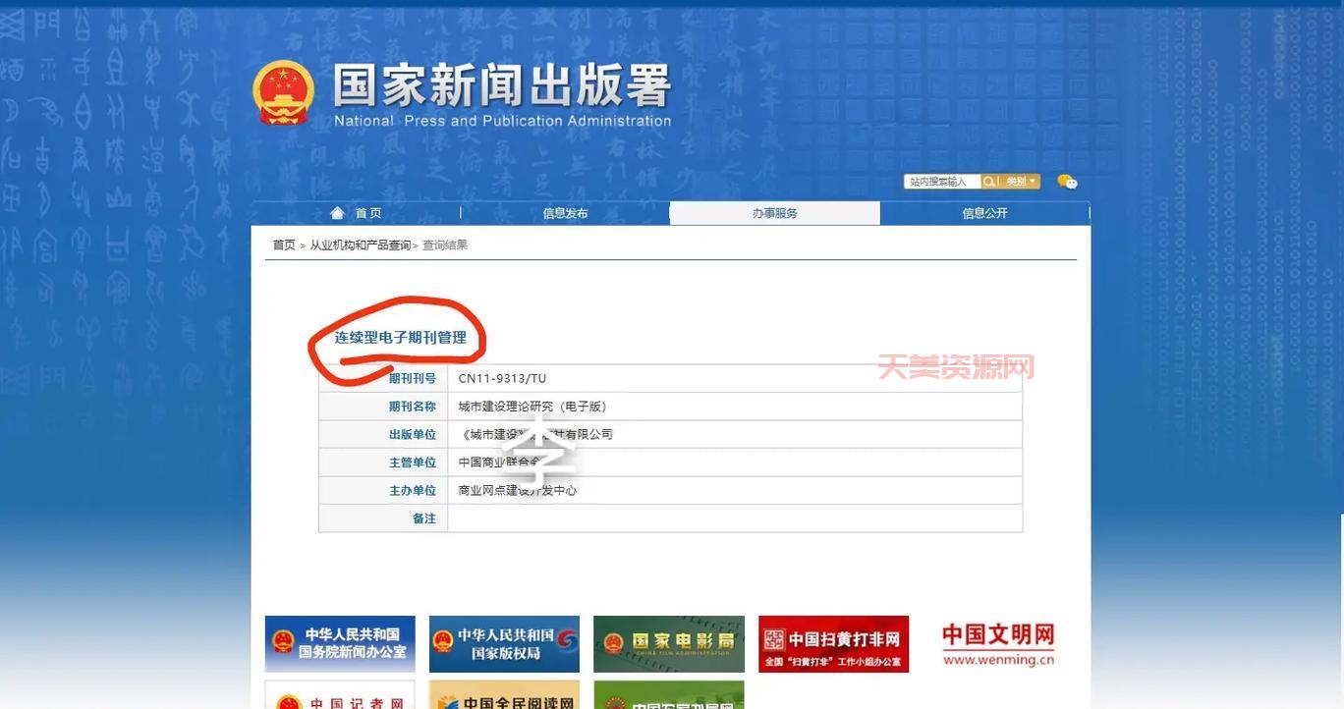The height and width of the screenshot is (709, 1344).
Task: Open the 信息发布 navigation tab
Action: click(565, 213)
